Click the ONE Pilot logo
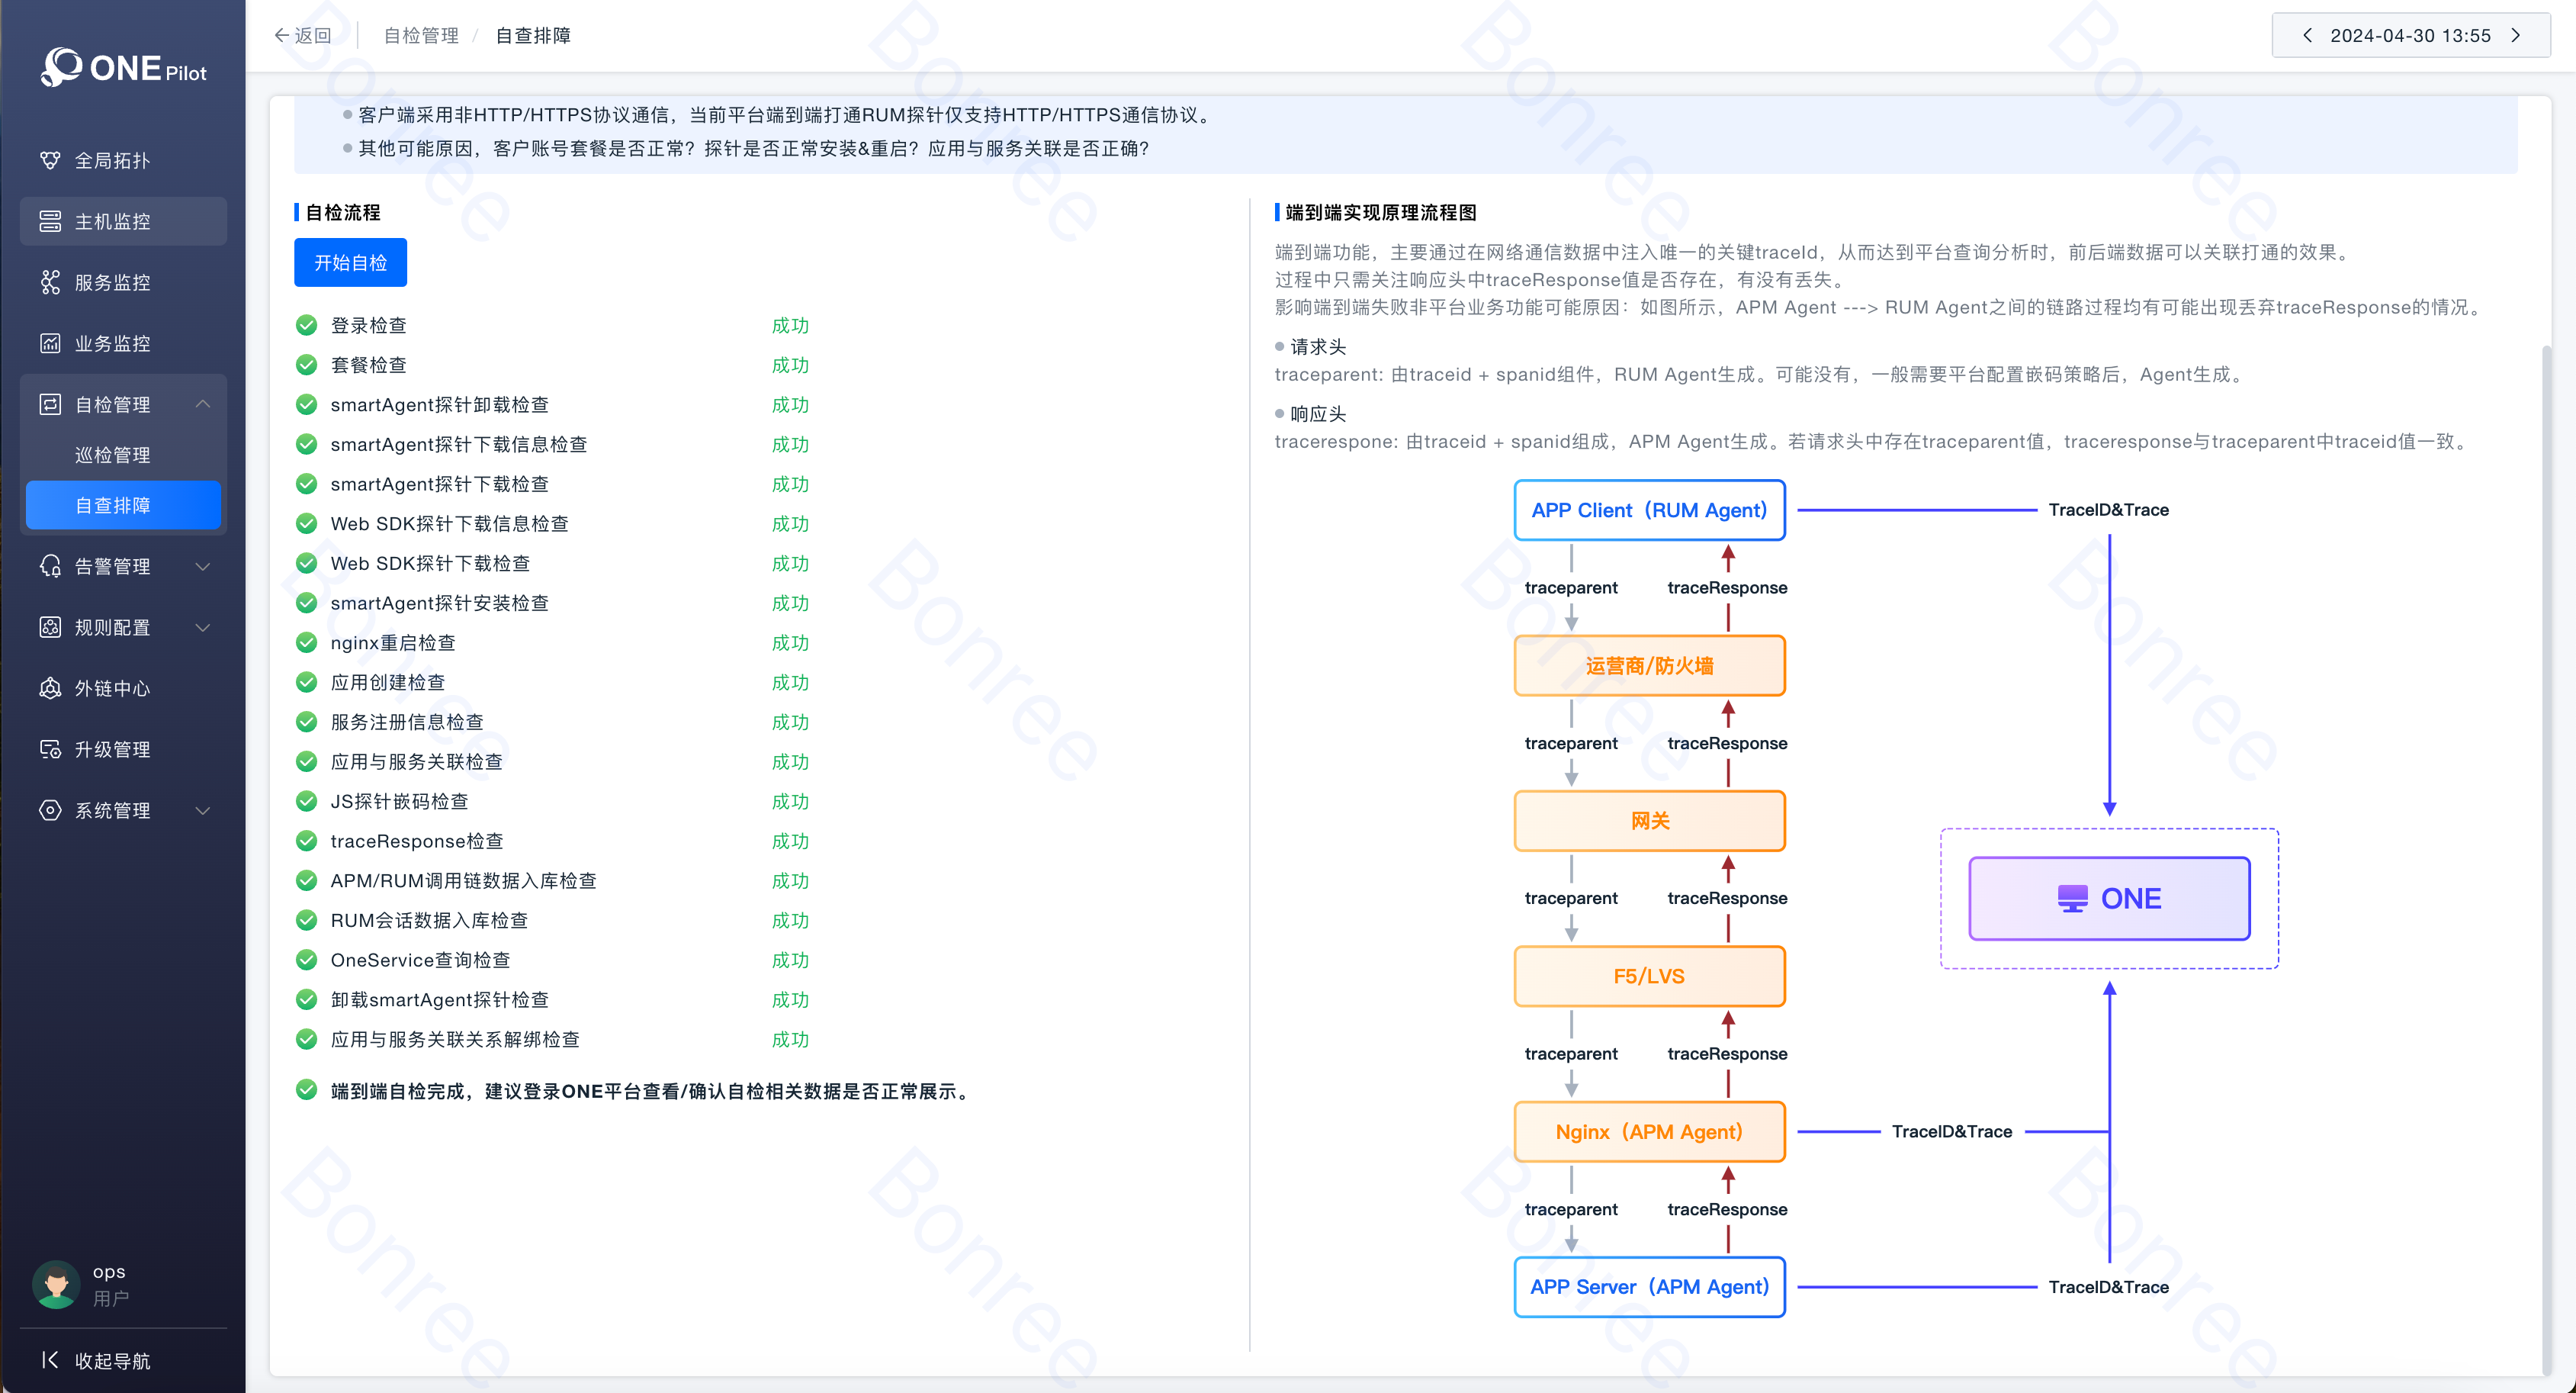The height and width of the screenshot is (1393, 2576). 123,68
